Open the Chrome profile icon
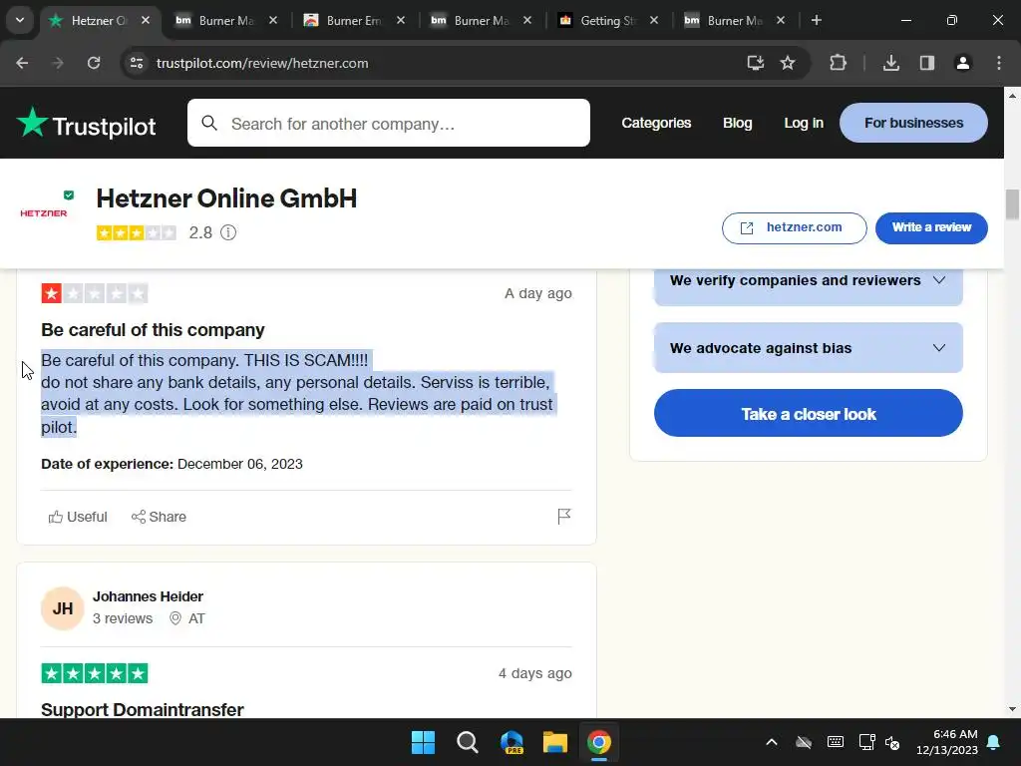This screenshot has height=766, width=1021. pyautogui.click(x=962, y=63)
